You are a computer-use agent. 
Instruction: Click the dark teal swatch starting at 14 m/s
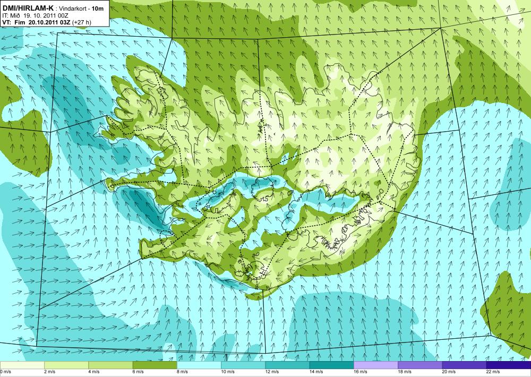point(332,365)
